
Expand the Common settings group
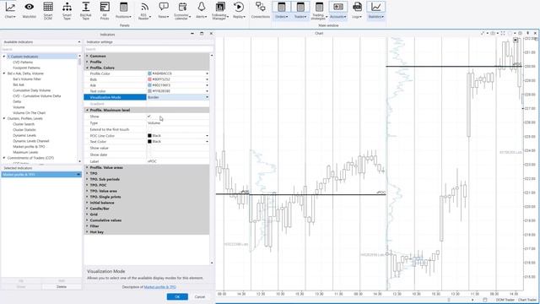(x=87, y=56)
